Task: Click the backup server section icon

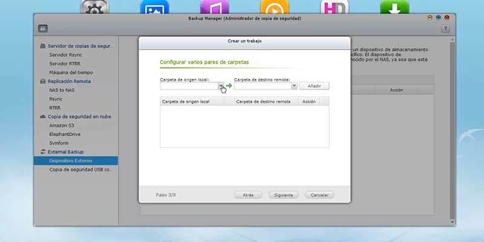Action: click(x=43, y=46)
